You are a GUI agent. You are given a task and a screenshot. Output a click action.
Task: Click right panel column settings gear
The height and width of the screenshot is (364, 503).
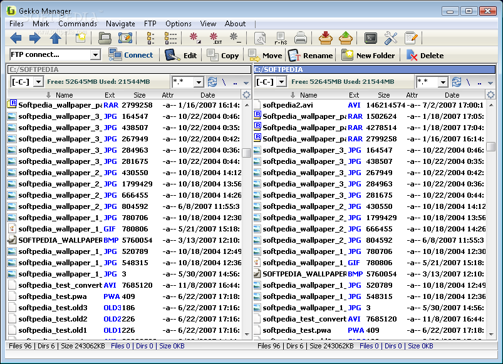490,95
